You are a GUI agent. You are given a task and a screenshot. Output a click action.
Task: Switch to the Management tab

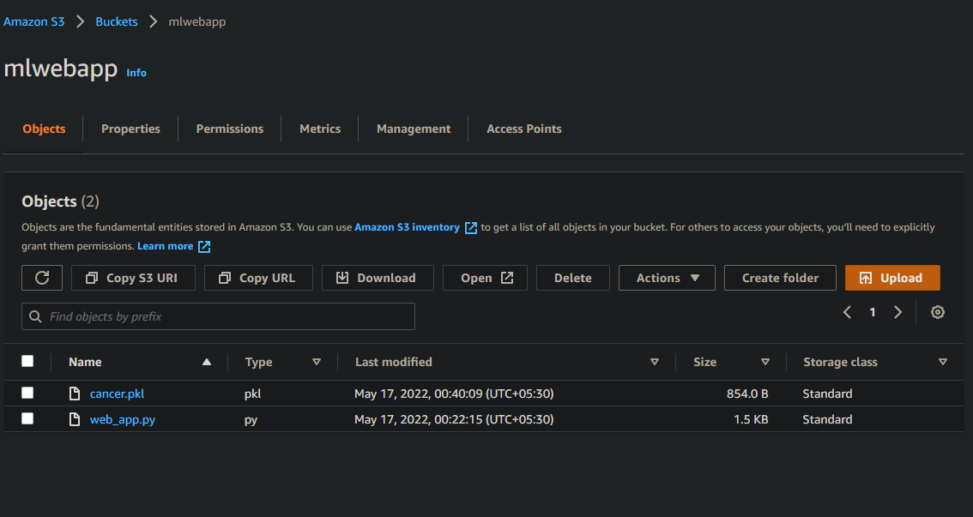414,129
